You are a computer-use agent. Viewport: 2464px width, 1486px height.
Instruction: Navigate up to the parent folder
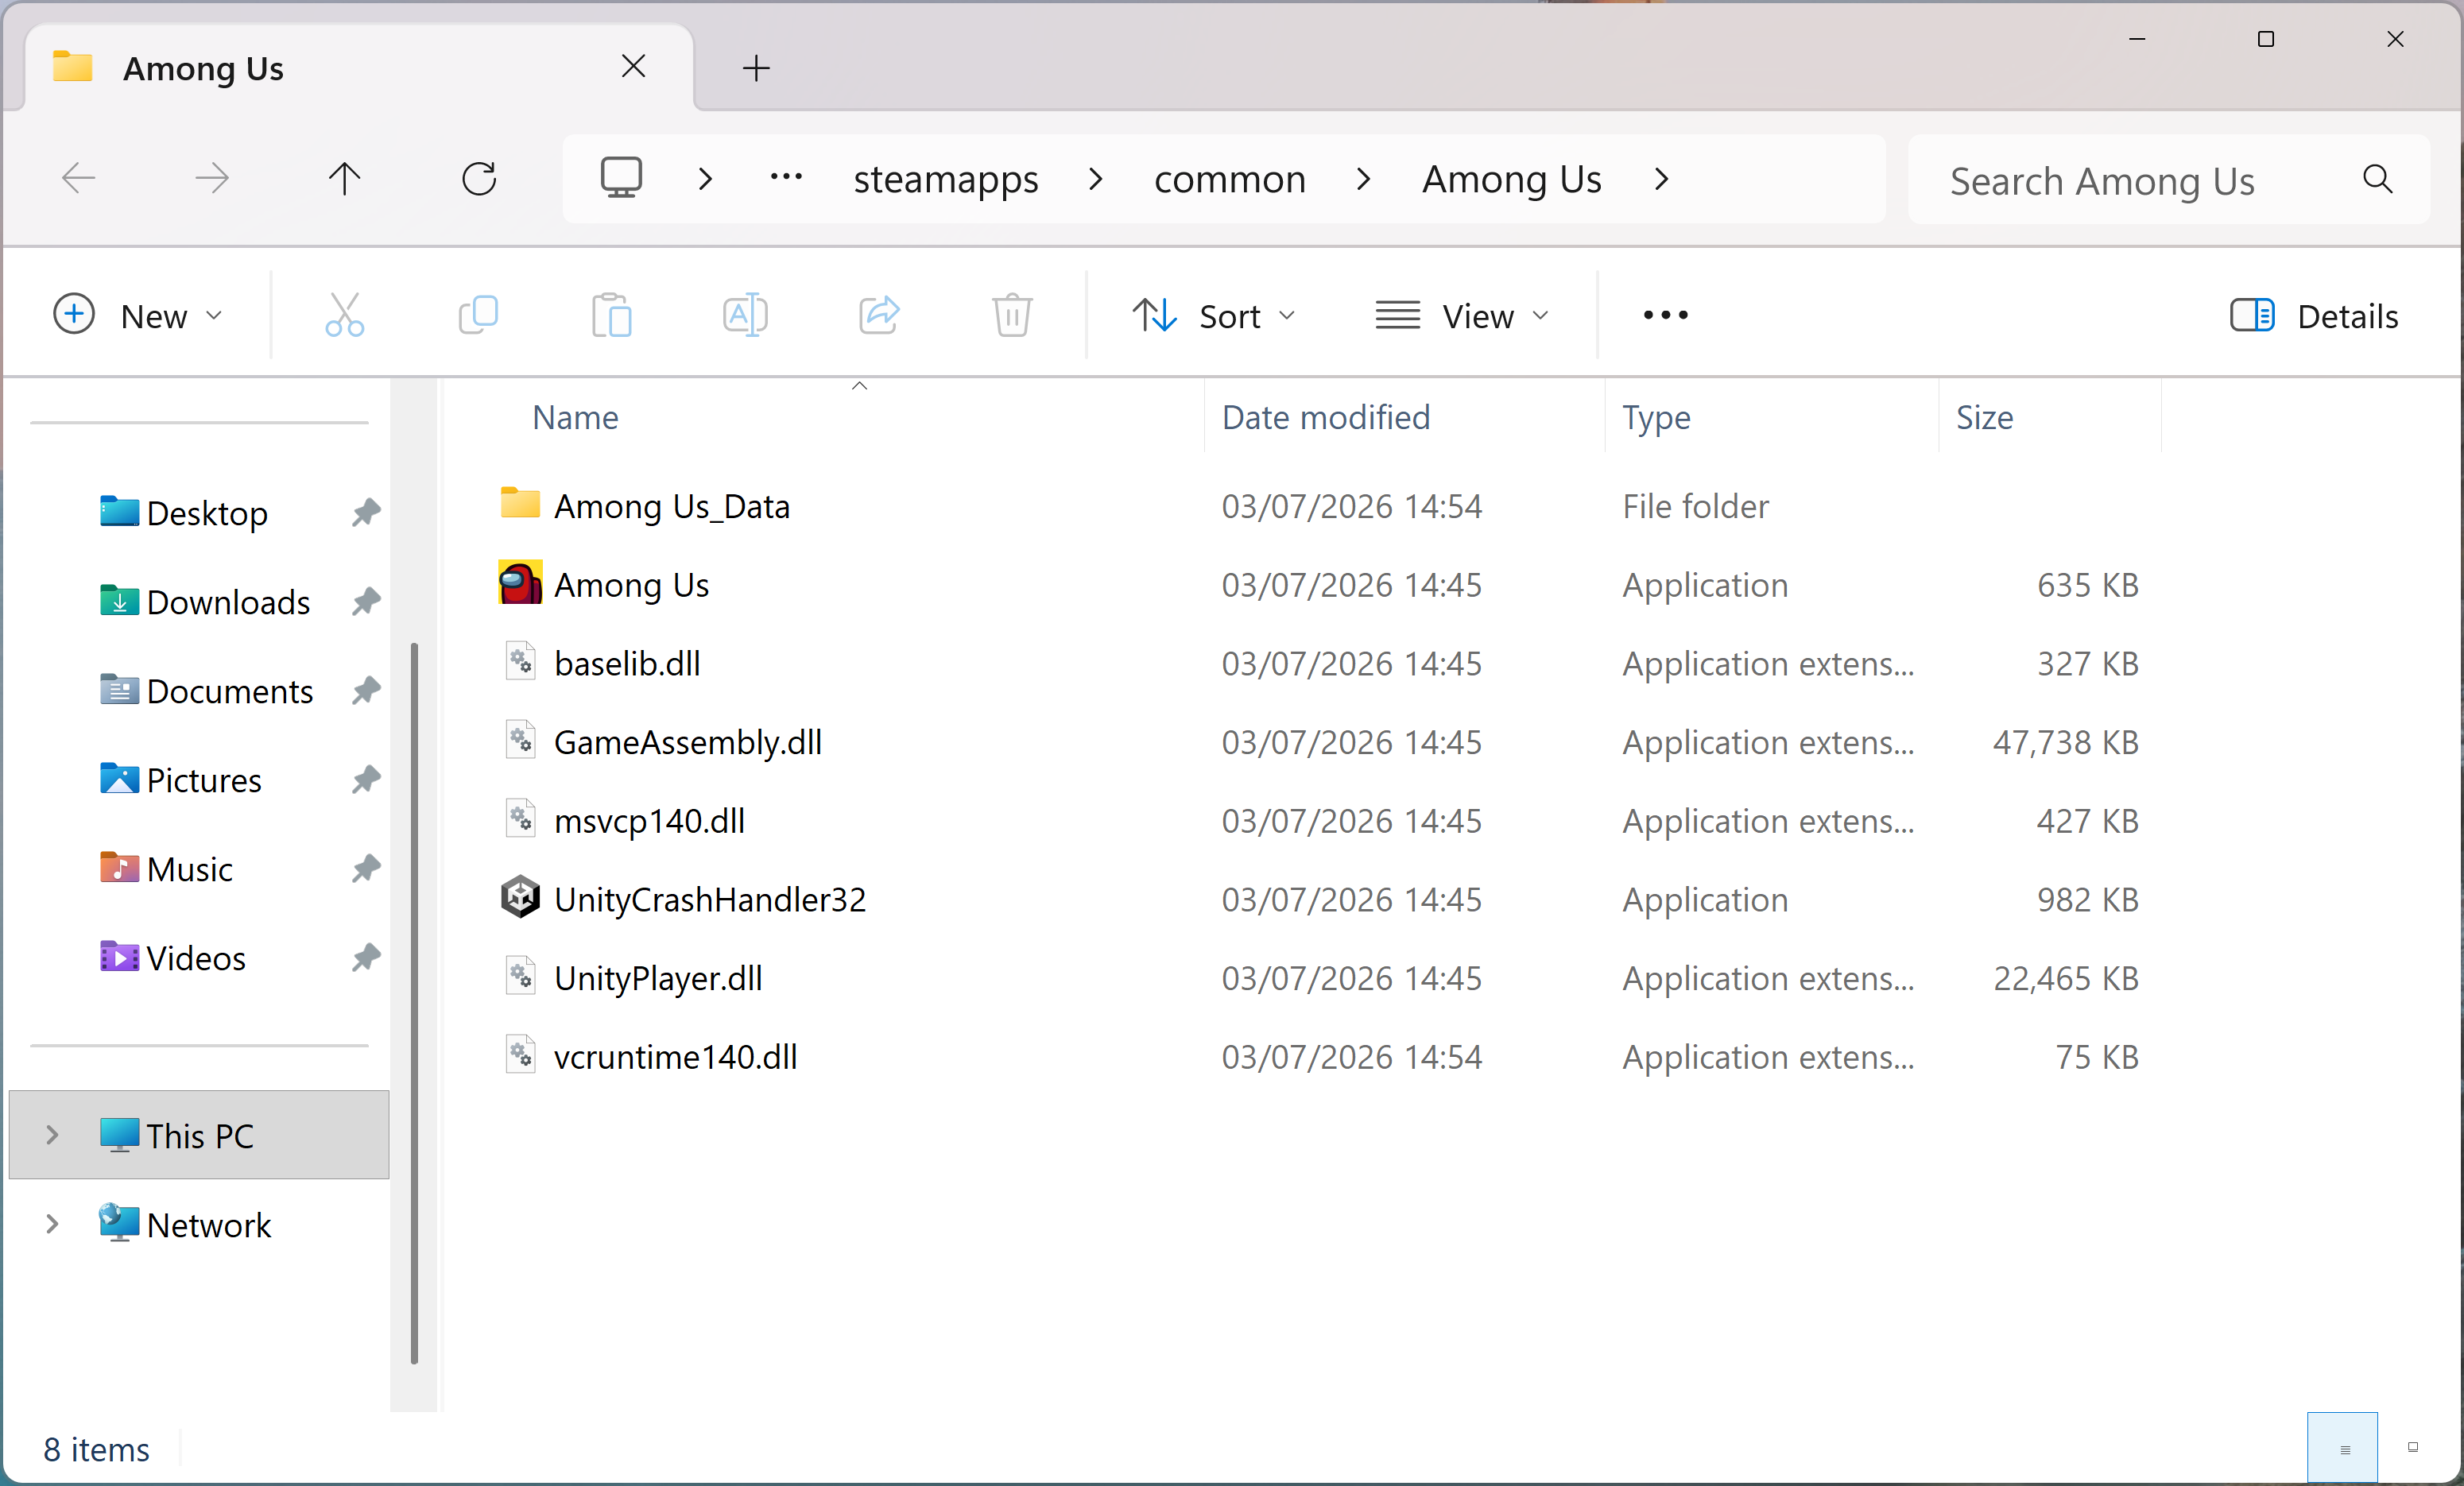click(x=345, y=179)
